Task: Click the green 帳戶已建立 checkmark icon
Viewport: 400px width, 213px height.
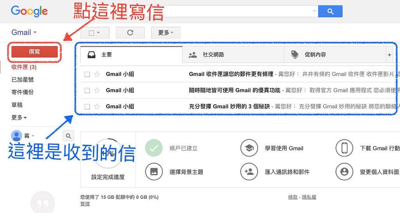Action: pos(154,148)
